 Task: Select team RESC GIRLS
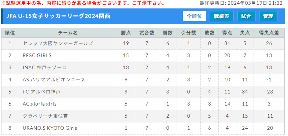click(x=37, y=55)
